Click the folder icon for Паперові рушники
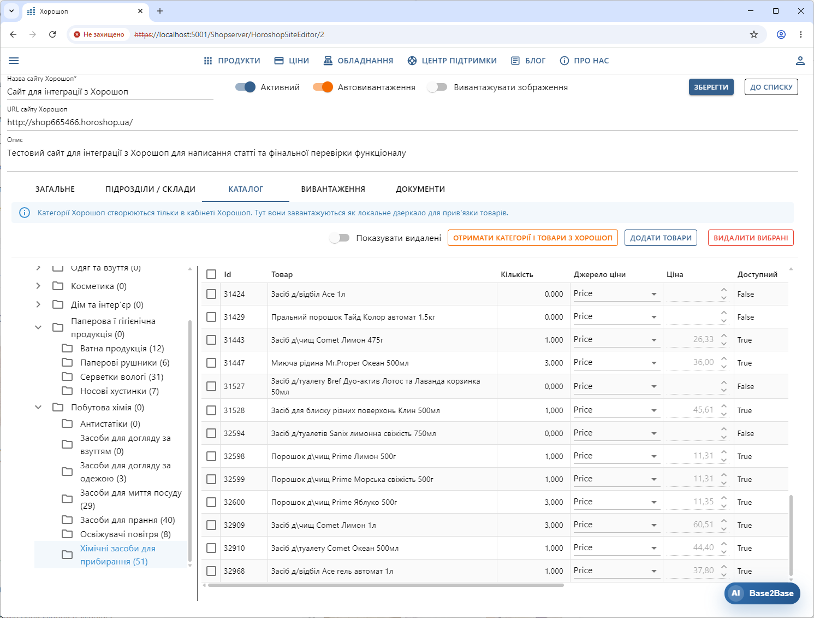 [67, 362]
